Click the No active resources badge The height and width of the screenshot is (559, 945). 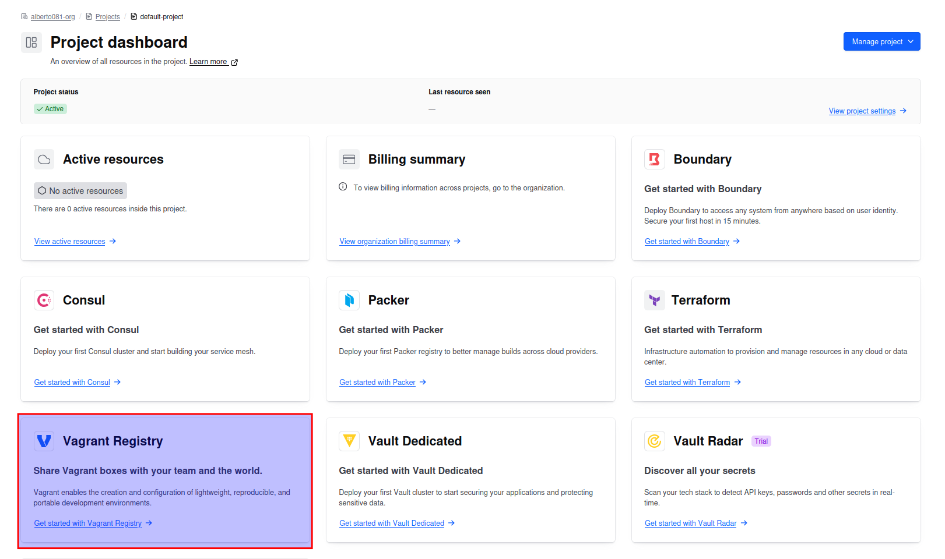click(80, 191)
